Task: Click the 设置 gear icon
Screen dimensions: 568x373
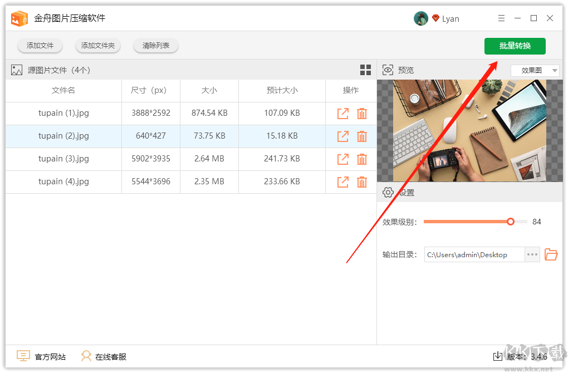Action: 388,192
